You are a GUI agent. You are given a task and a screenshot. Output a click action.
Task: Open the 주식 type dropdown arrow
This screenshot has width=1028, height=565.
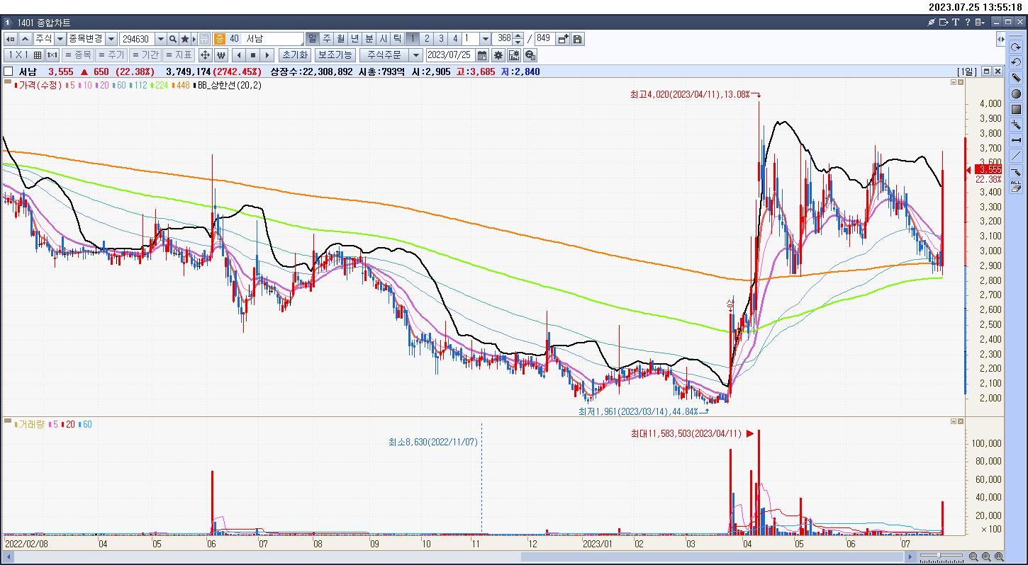61,39
